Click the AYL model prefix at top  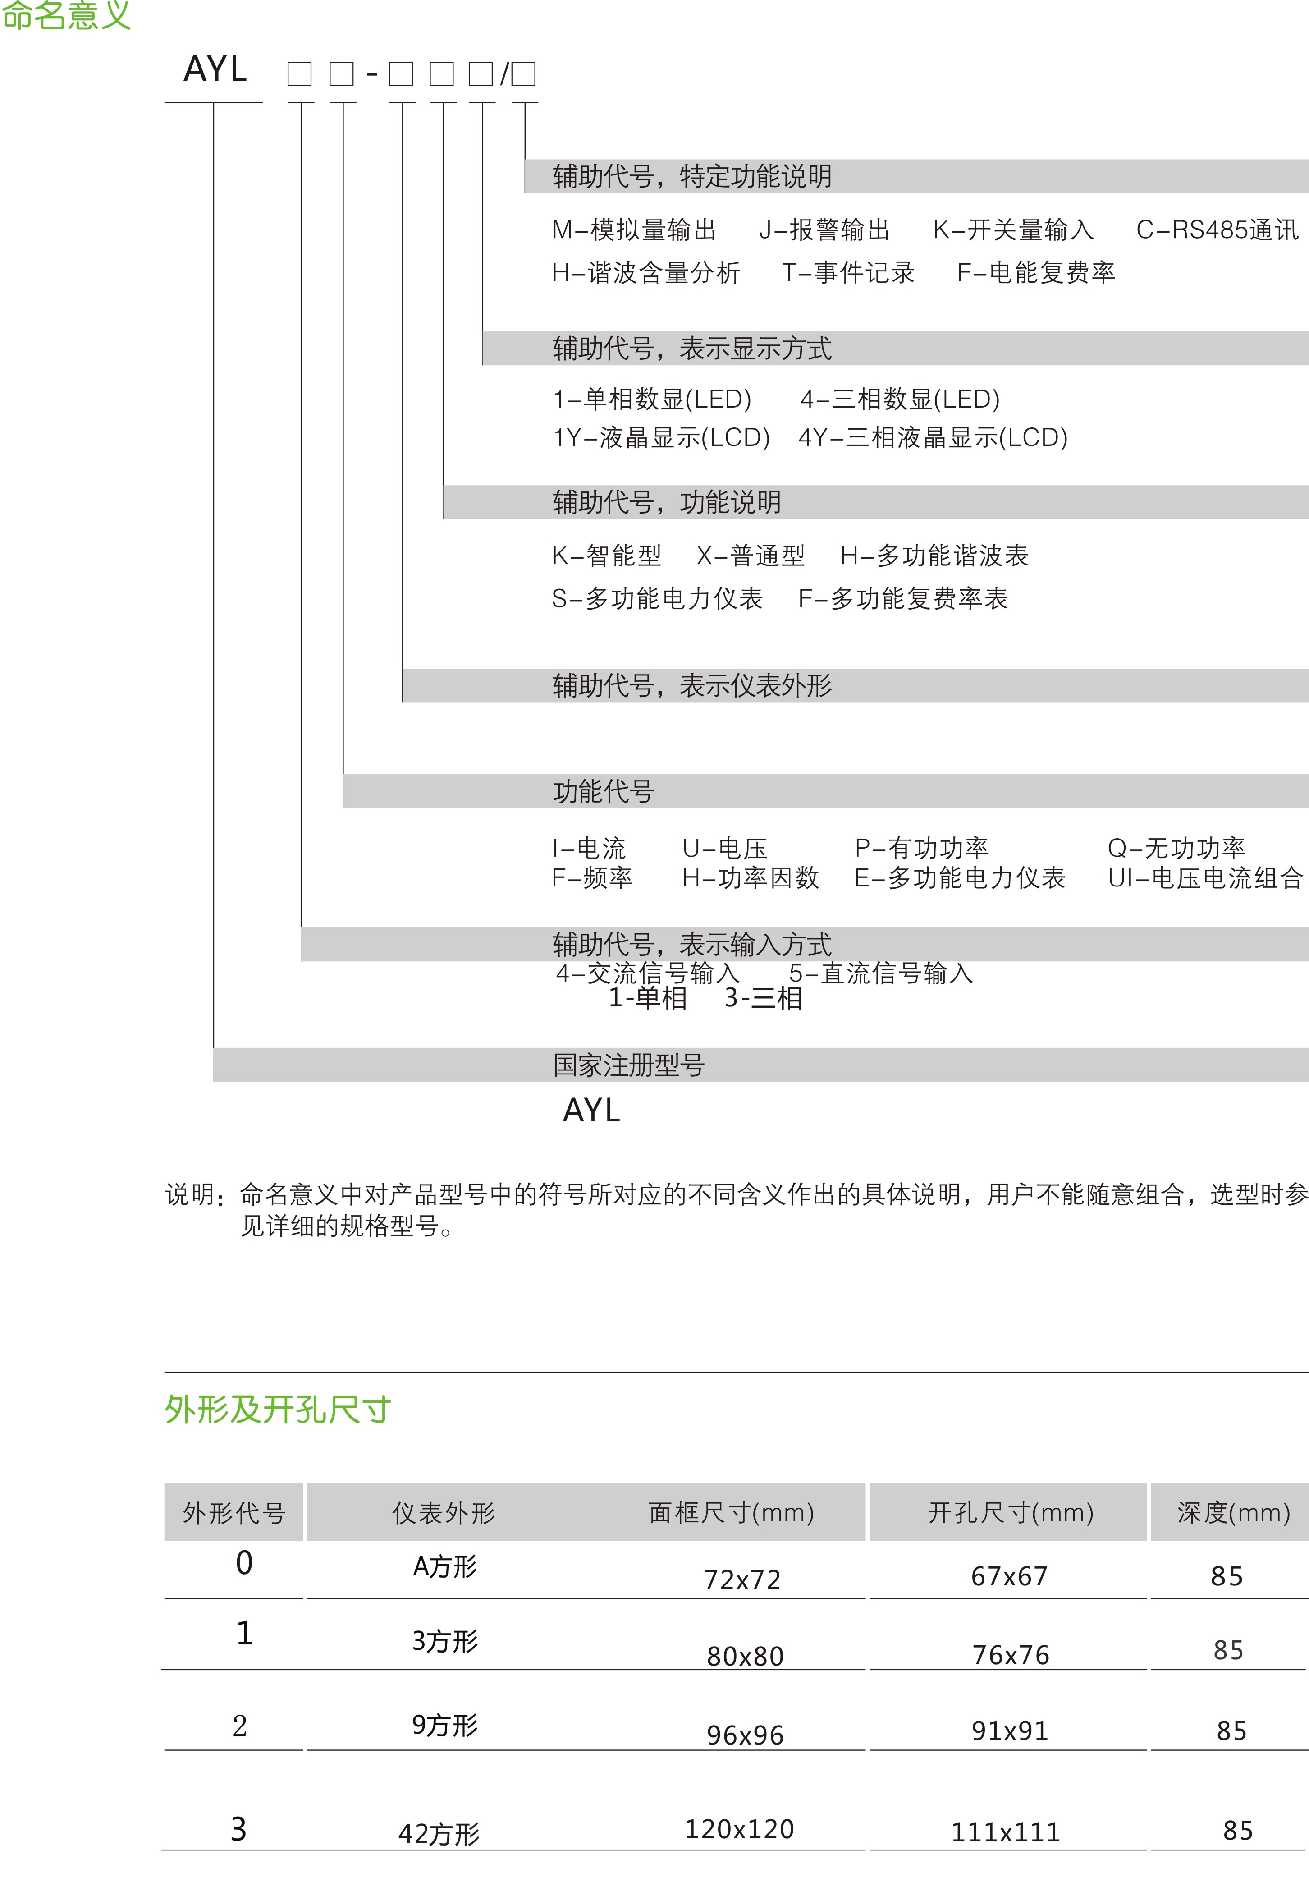tap(215, 70)
